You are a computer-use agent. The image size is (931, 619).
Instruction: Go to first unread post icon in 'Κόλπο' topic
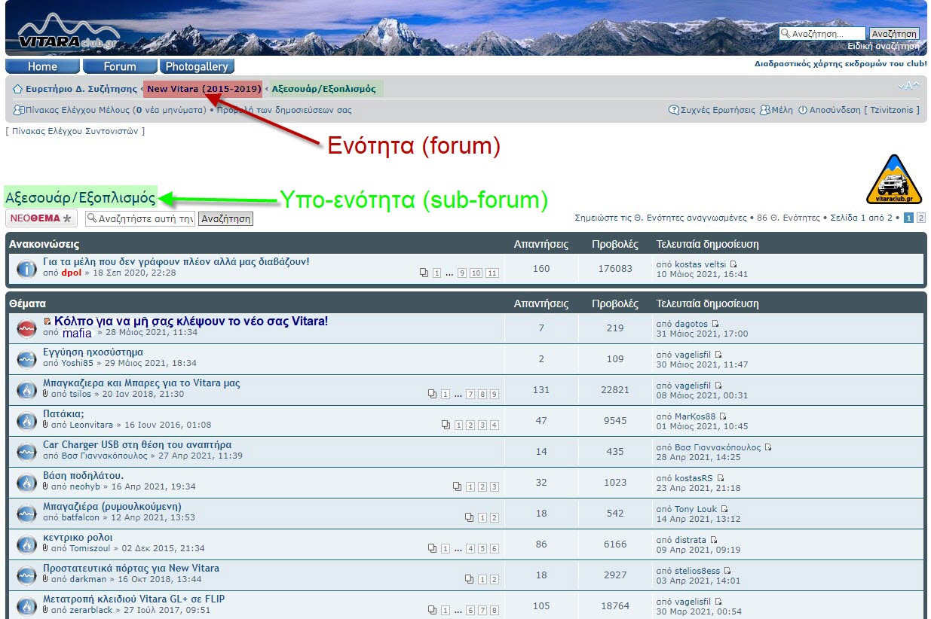click(47, 322)
